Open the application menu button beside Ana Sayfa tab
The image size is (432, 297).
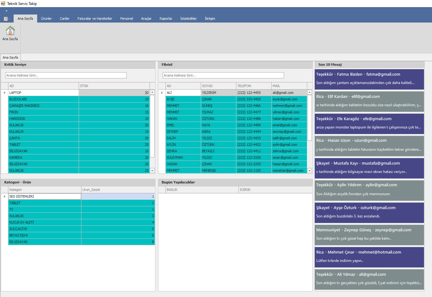[6, 19]
